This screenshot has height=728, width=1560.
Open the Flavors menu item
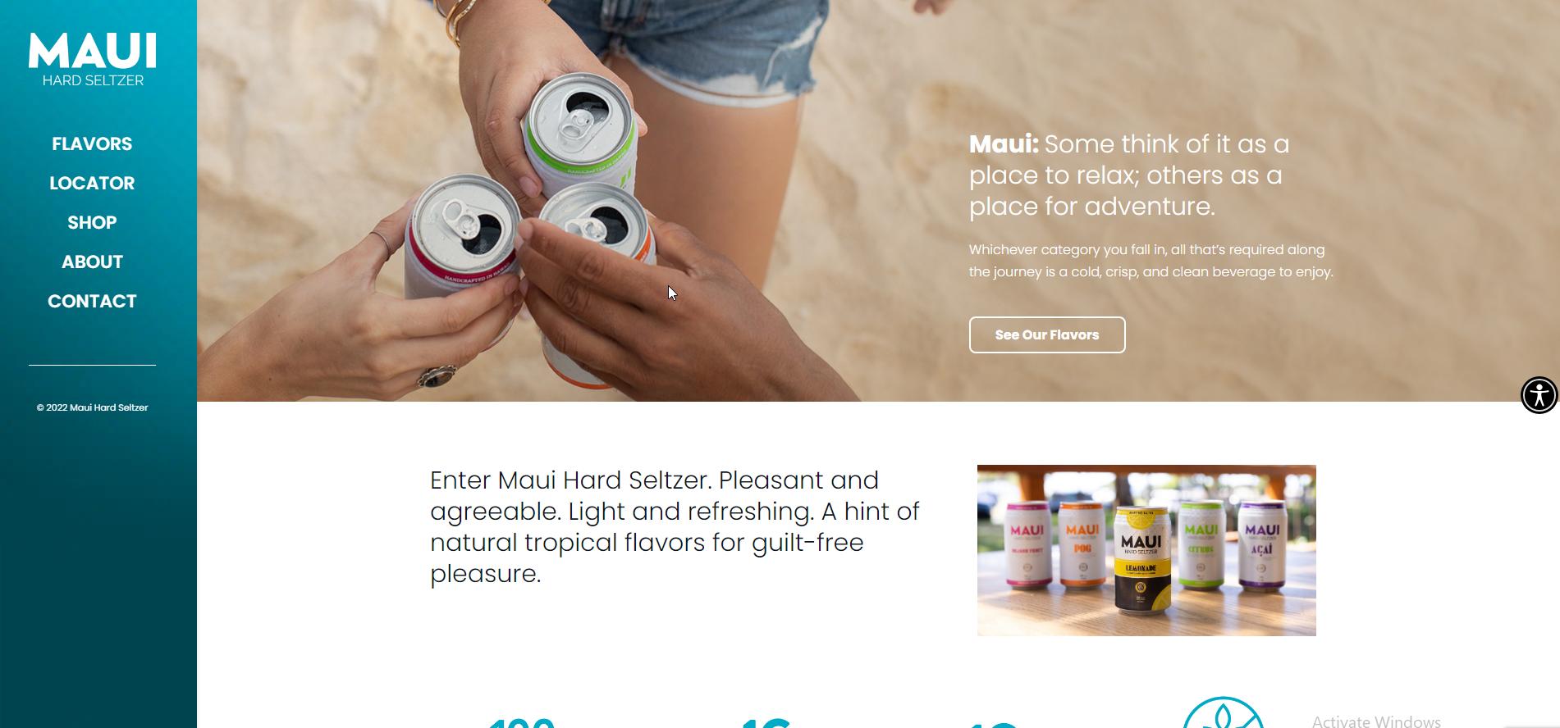tap(92, 143)
